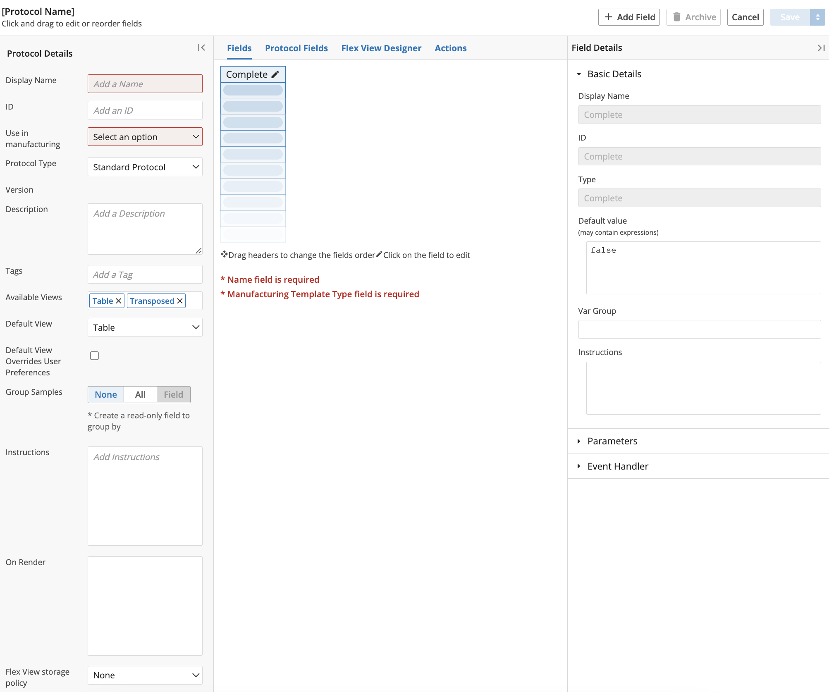Screen dimensions: 829x692
Task: Open the Flex View storage policy dropdown
Action: pos(145,674)
